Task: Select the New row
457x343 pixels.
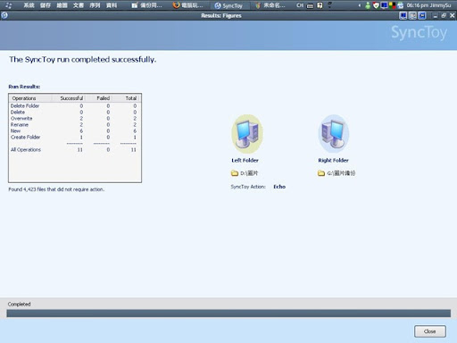Action: point(74,130)
